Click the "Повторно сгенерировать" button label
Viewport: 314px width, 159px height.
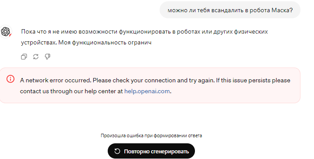click(x=156, y=152)
